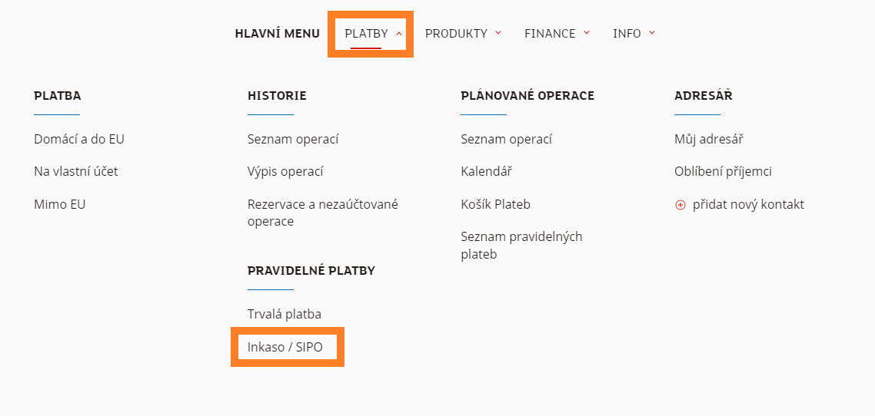
Task: Select the PLATBY menu label
Action: click(x=366, y=34)
